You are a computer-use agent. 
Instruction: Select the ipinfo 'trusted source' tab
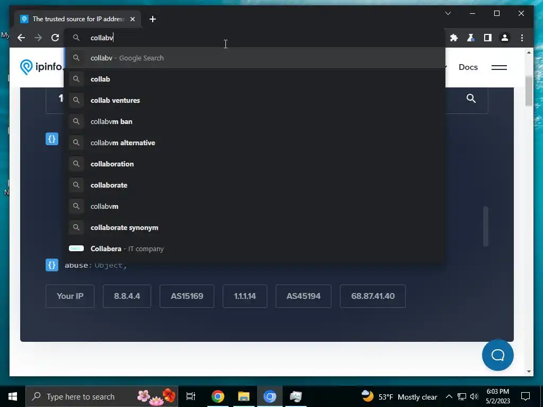pyautogui.click(x=78, y=19)
